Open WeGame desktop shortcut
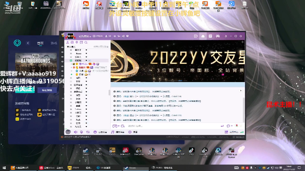 pyautogui.click(x=139, y=151)
